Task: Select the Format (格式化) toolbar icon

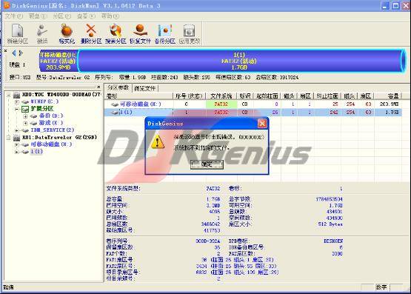Action: pyautogui.click(x=67, y=33)
